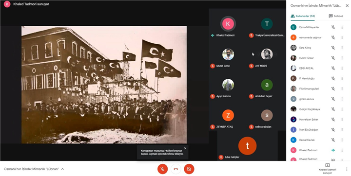Click muted mic icon for Filiz Umarogulları
The image size is (351, 176).
click(x=333, y=88)
